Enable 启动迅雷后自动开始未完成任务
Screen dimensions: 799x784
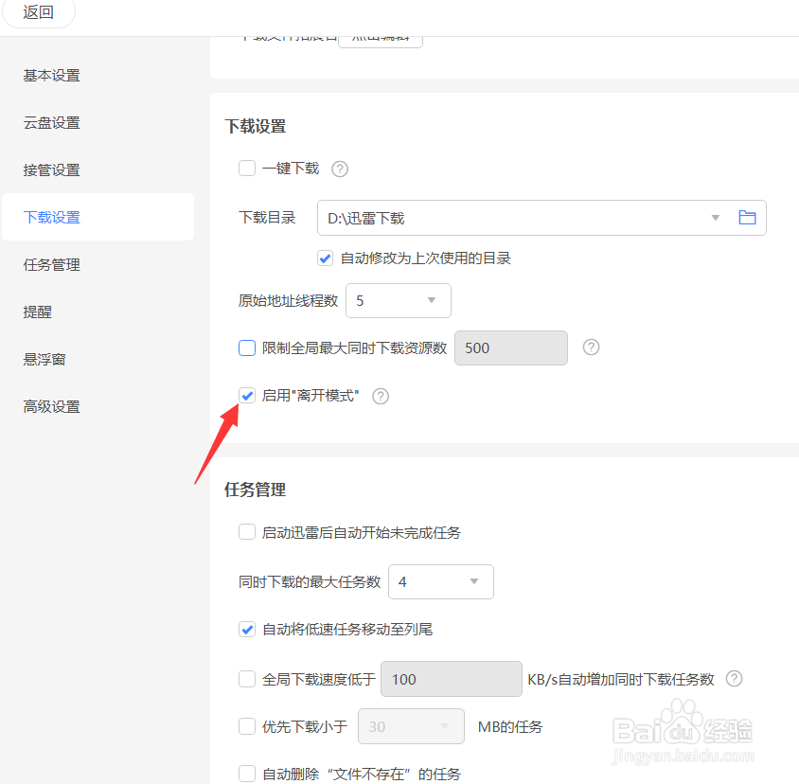tap(246, 531)
